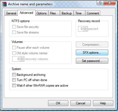Check Wait if other WinRAR copies are active

click(14, 86)
